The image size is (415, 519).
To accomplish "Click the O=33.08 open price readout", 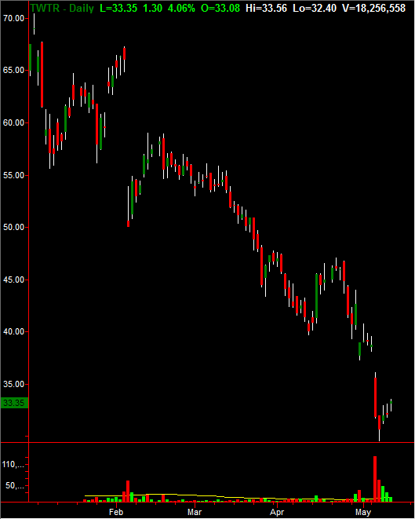I will [x=220, y=8].
